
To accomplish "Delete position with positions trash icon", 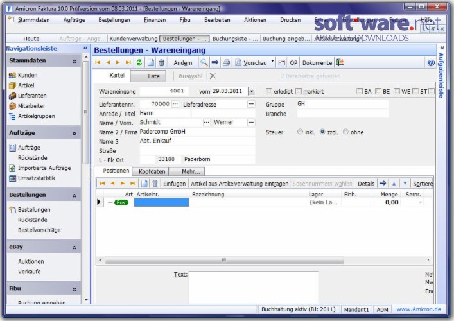I will pyautogui.click(x=155, y=183).
